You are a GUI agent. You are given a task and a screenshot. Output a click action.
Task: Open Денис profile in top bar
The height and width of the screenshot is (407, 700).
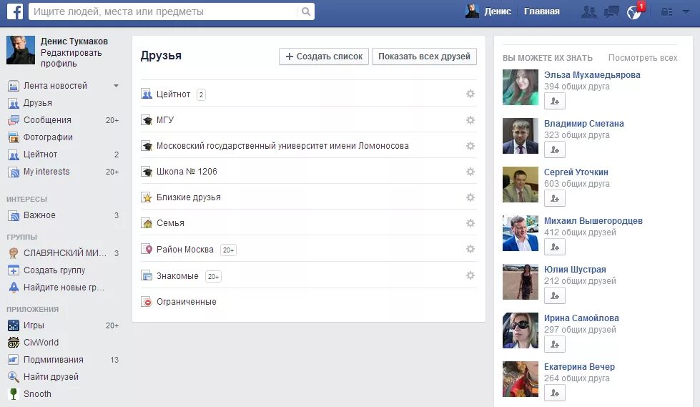488,11
